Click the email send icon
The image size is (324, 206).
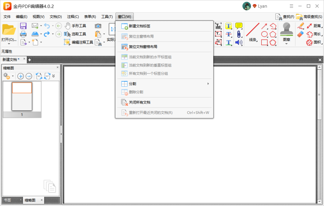35,26
